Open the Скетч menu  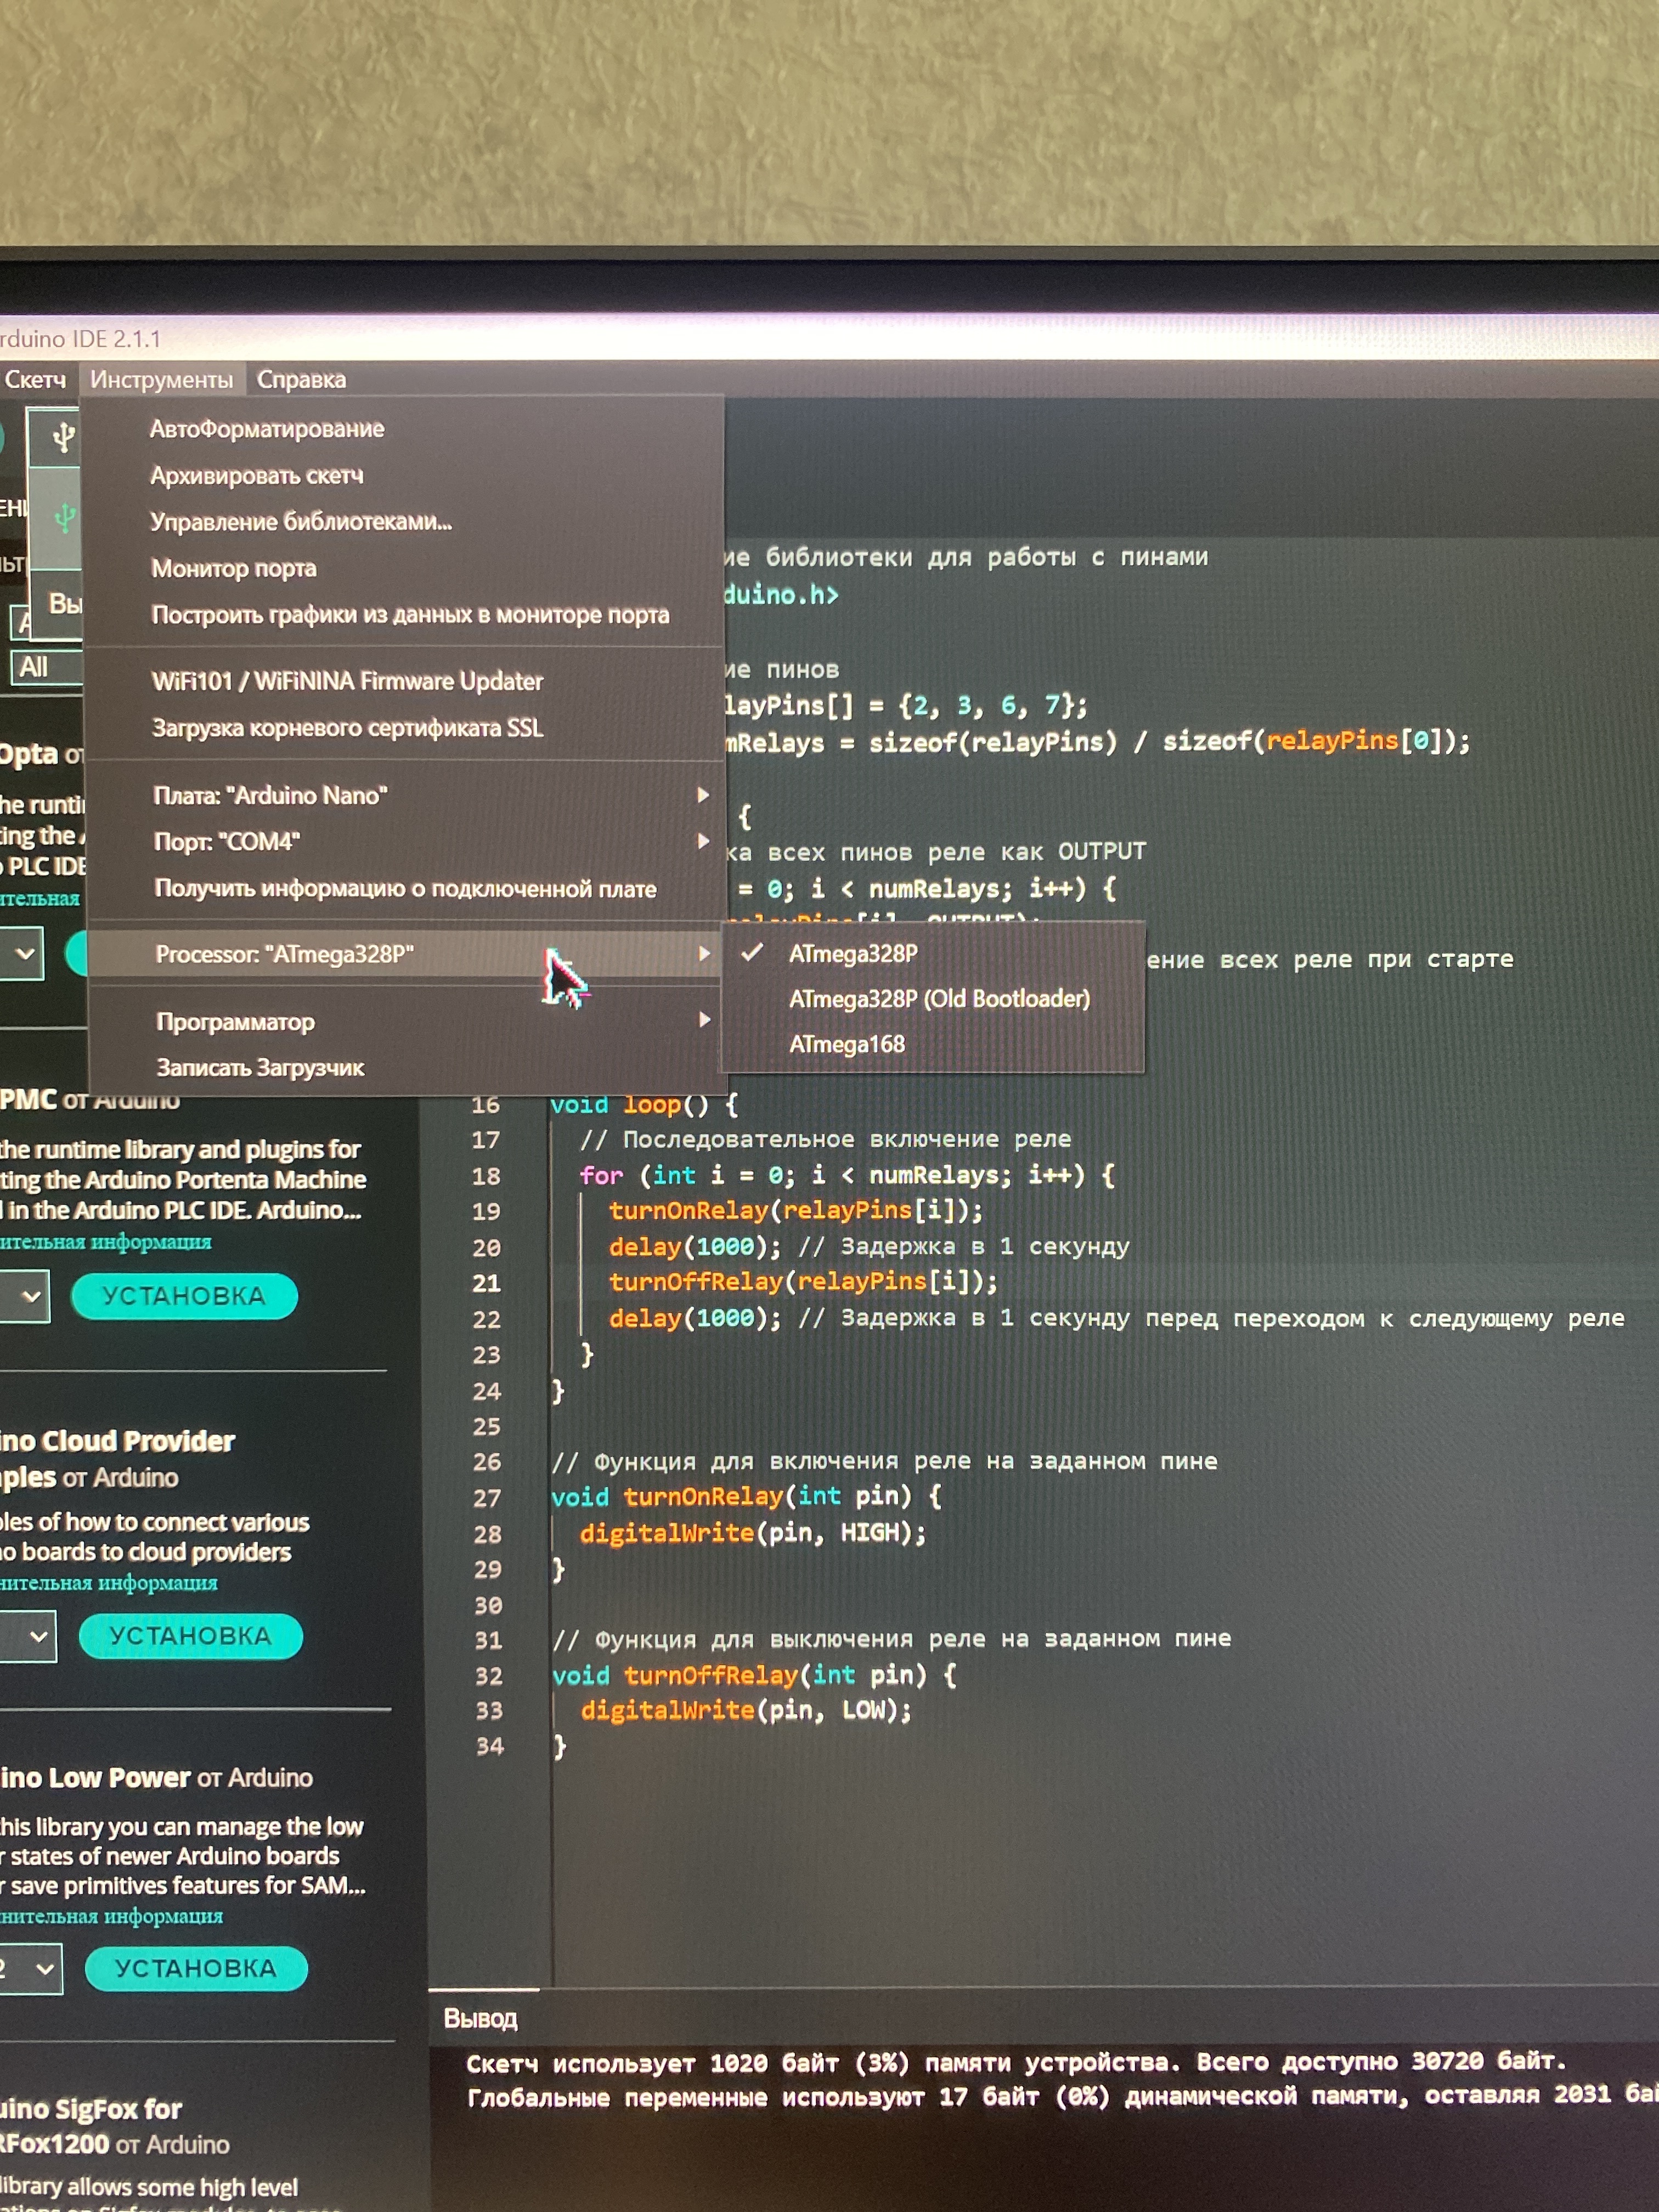35,380
